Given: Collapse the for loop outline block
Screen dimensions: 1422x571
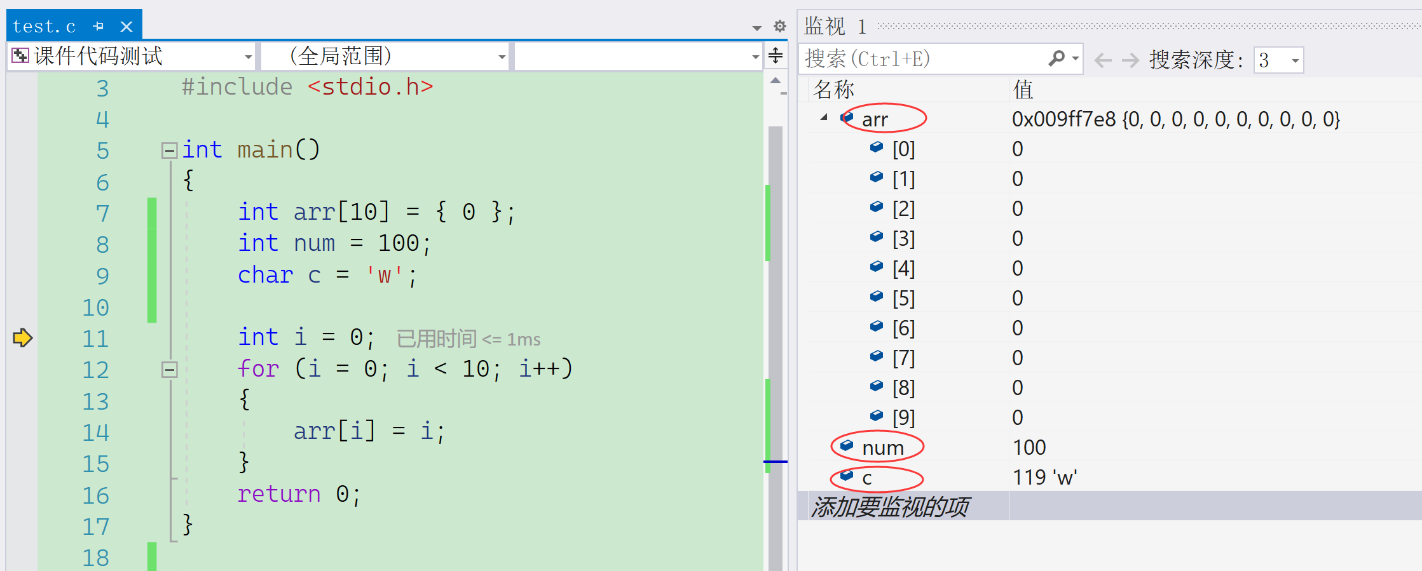Looking at the screenshot, I should (x=169, y=370).
